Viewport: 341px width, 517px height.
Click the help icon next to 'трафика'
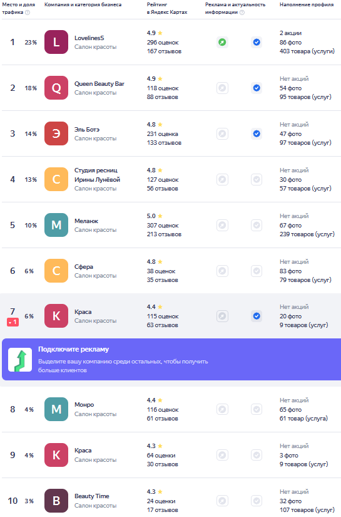(28, 13)
